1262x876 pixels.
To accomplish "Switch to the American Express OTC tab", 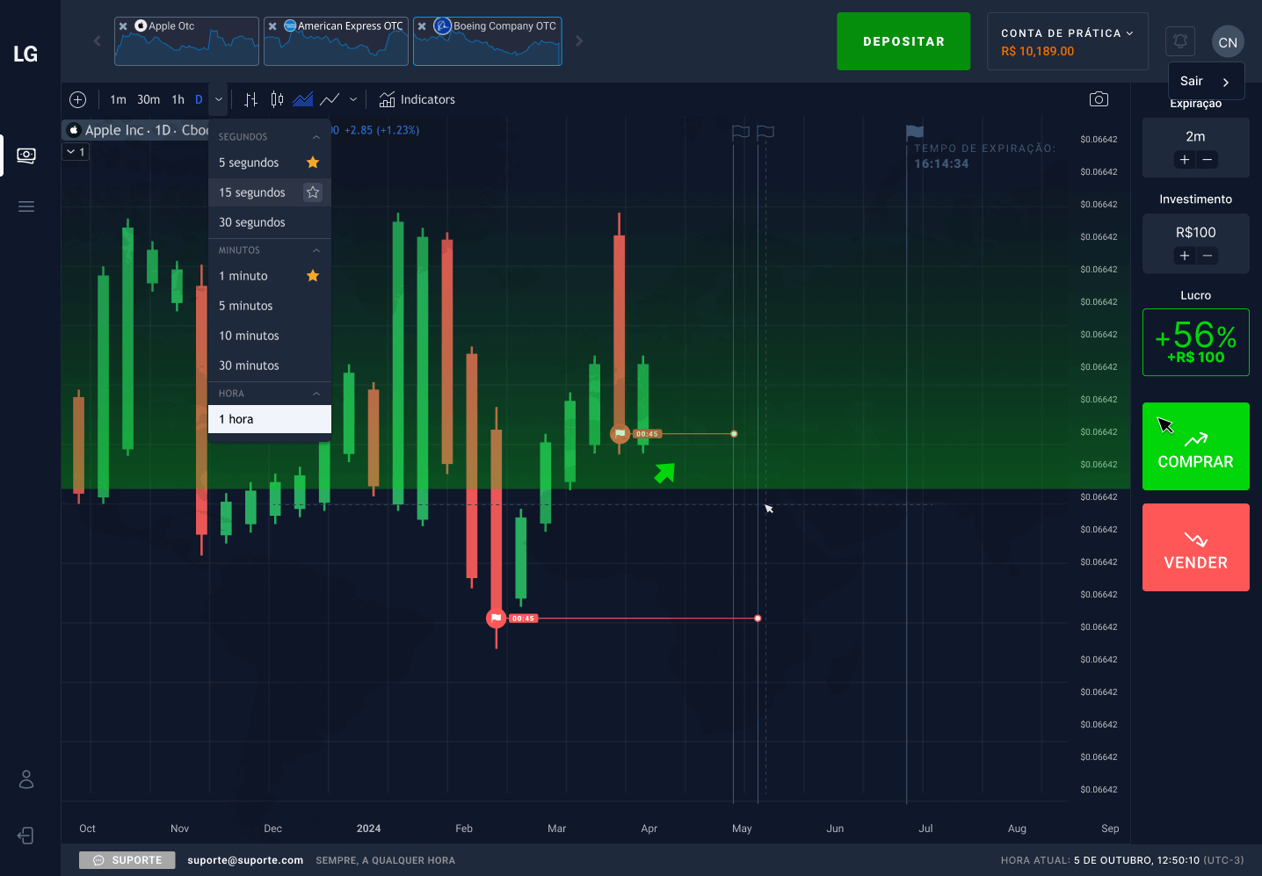I will (x=336, y=41).
